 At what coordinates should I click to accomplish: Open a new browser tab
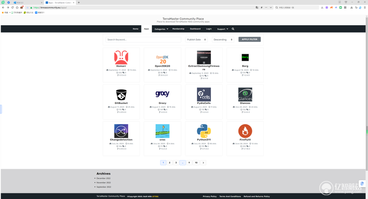pos(79,3)
